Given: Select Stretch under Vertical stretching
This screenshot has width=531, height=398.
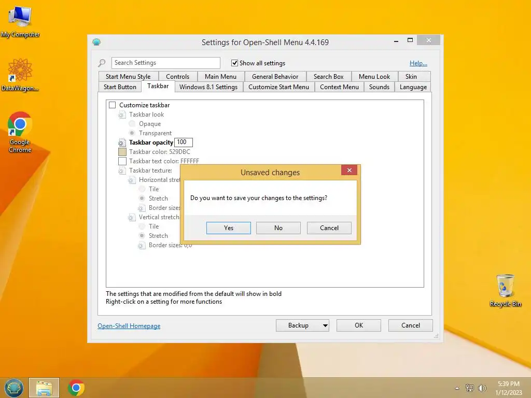Looking at the screenshot, I should pyautogui.click(x=142, y=236).
